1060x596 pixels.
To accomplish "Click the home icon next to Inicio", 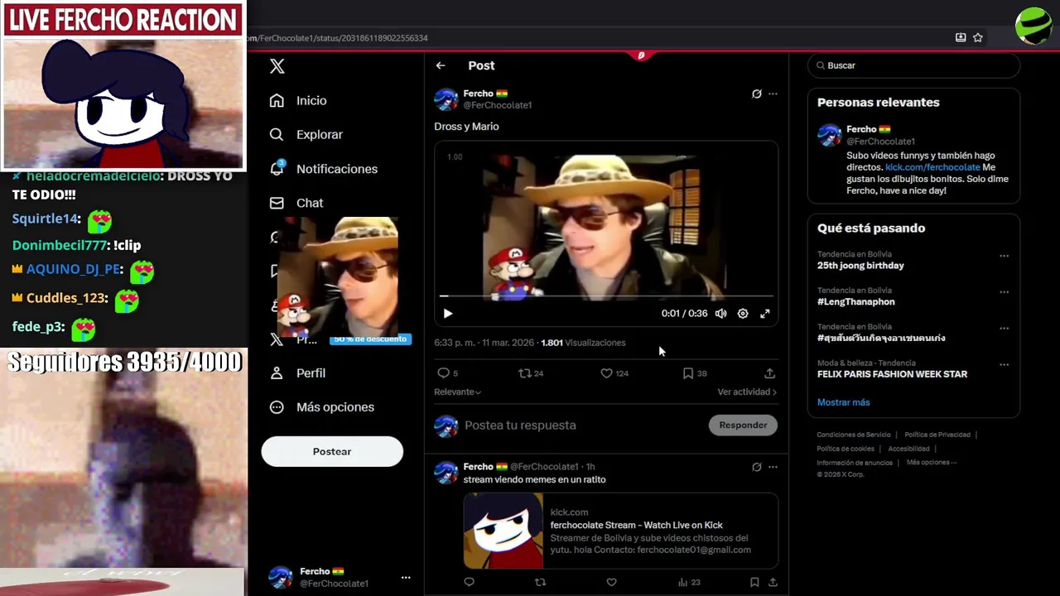I will click(277, 100).
